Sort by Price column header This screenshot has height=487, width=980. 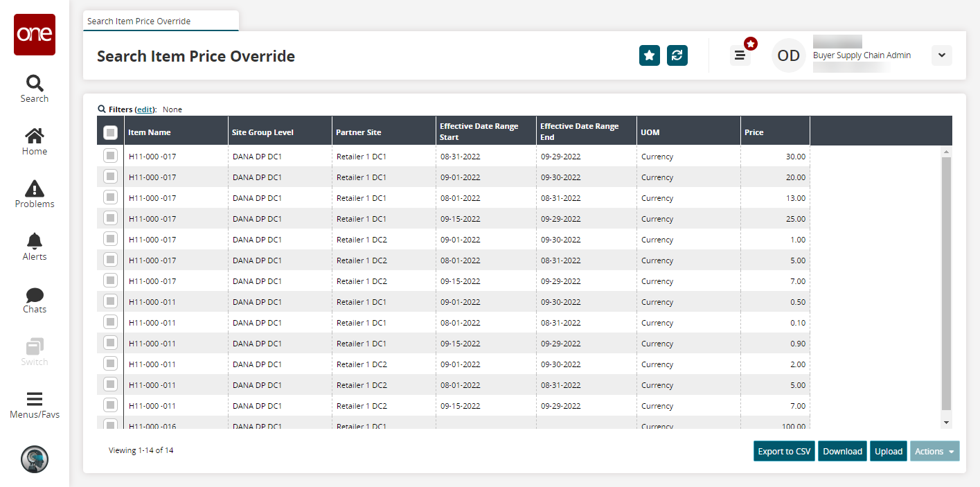click(x=775, y=132)
